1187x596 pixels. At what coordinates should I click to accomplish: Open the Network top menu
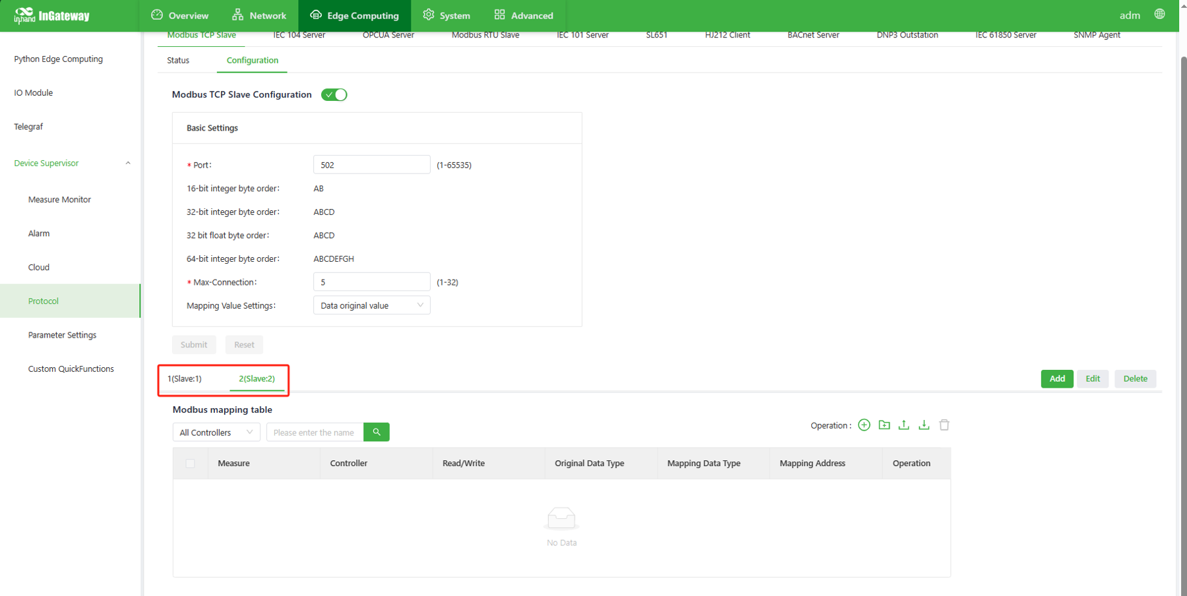click(259, 16)
